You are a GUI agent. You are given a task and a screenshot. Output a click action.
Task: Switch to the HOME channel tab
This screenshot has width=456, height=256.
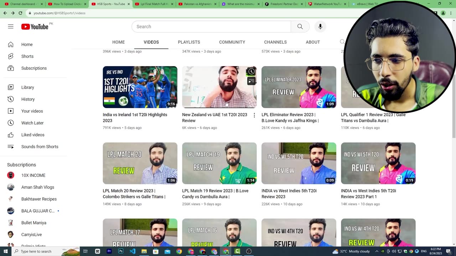(118, 42)
